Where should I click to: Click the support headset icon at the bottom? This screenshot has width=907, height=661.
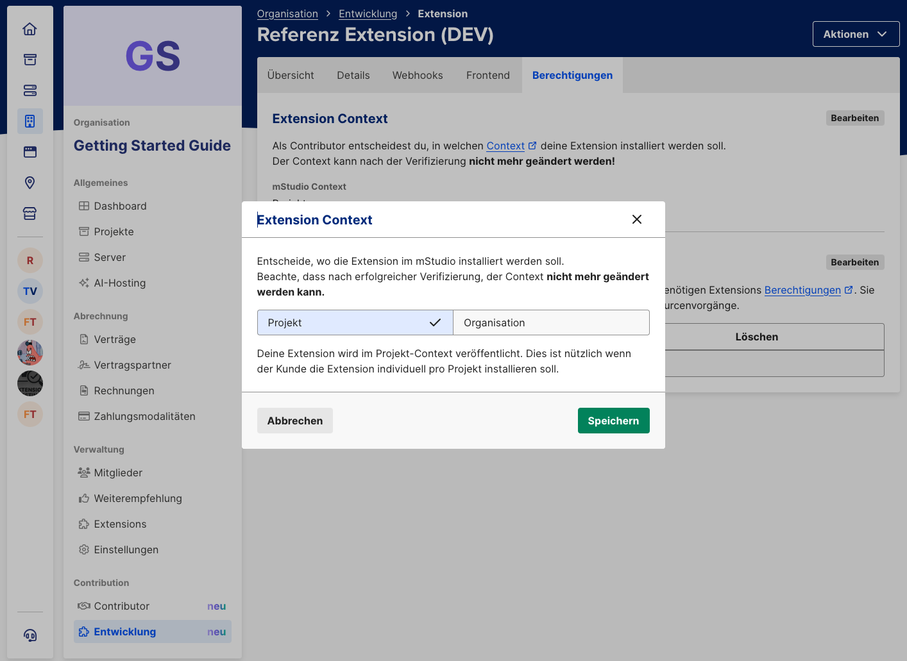[x=30, y=635]
